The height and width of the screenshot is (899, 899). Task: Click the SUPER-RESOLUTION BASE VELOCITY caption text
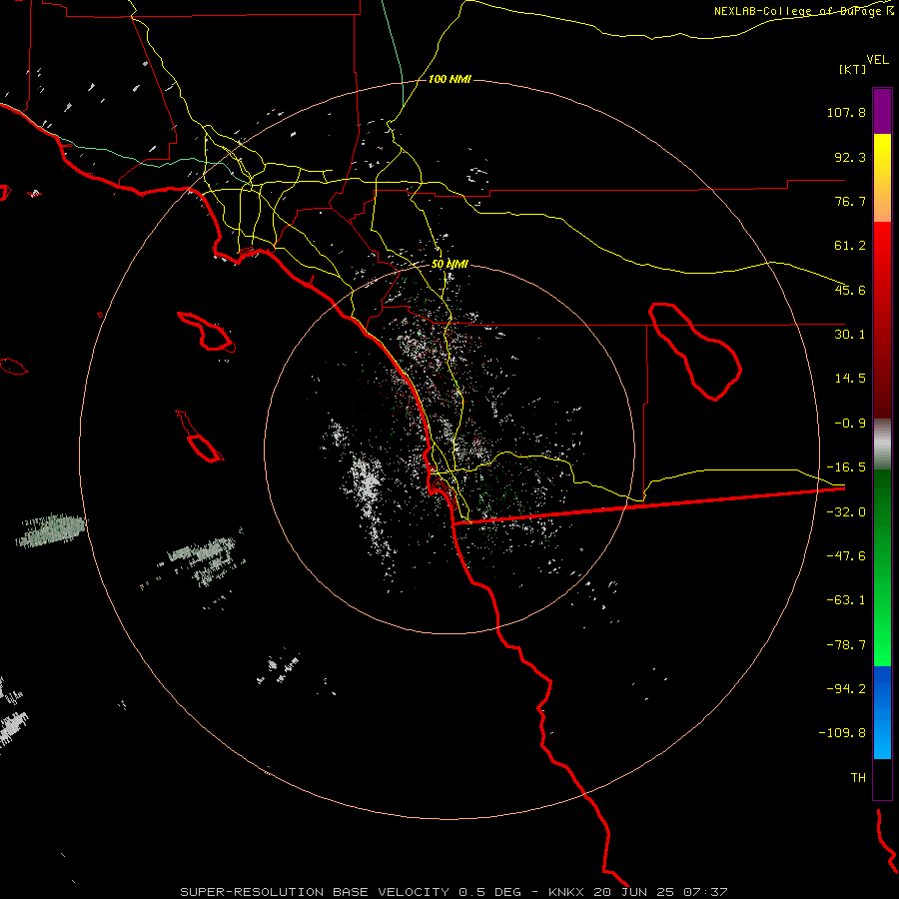[x=315, y=892]
